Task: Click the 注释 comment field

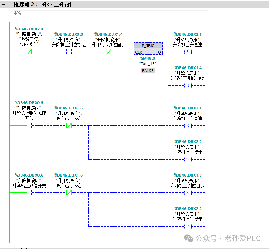Action: (x=110, y=13)
